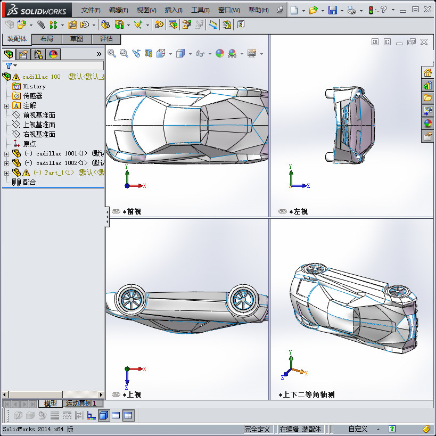Click the Insert Components toolbar icon

pos(22,24)
